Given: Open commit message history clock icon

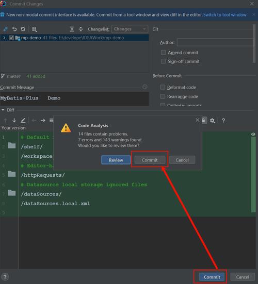Looking at the screenshot, I should [x=144, y=87].
